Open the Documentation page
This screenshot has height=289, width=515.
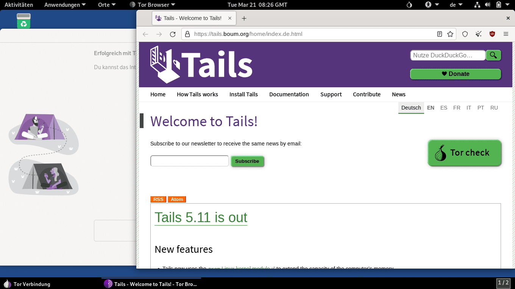coord(289,94)
